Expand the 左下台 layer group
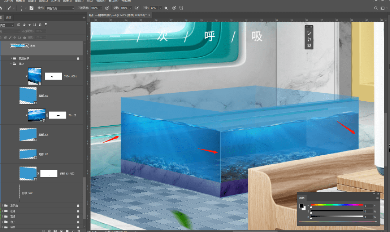The image size is (390, 232). click(x=3, y=206)
